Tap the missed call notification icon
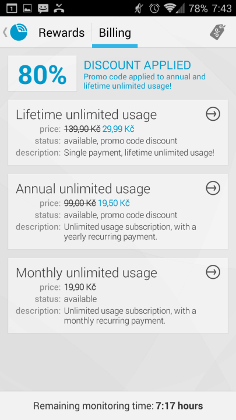Viewport: 236px width, 420px height. coord(59,8)
